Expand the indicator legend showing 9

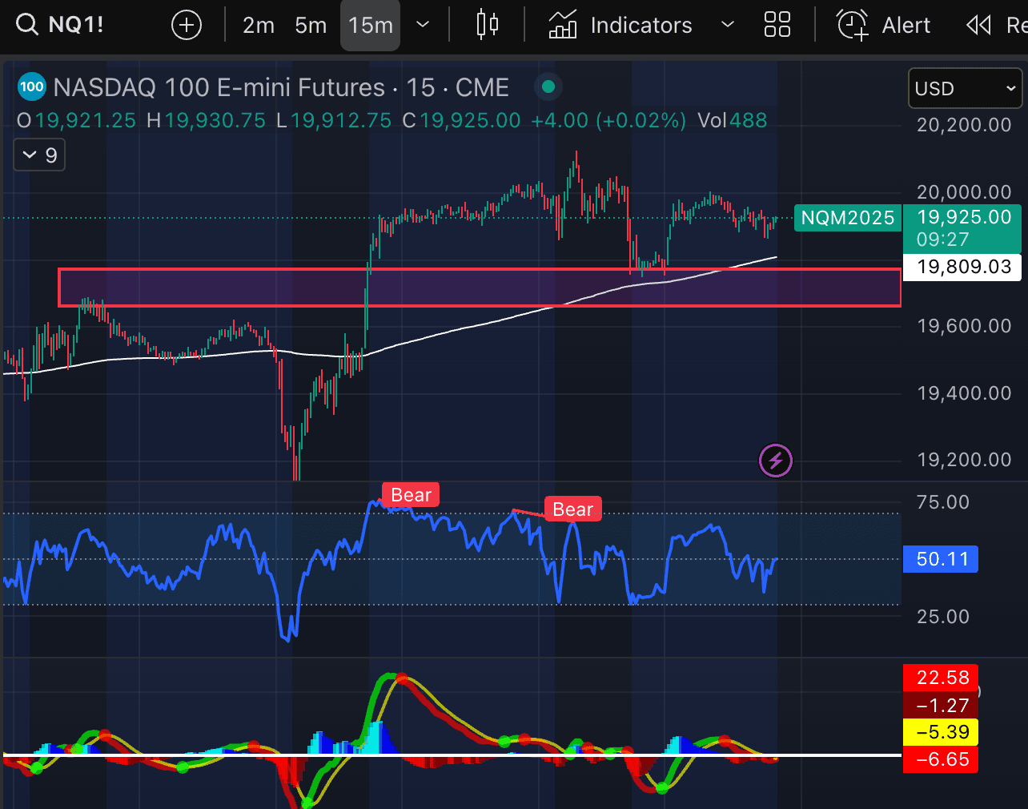(x=39, y=155)
